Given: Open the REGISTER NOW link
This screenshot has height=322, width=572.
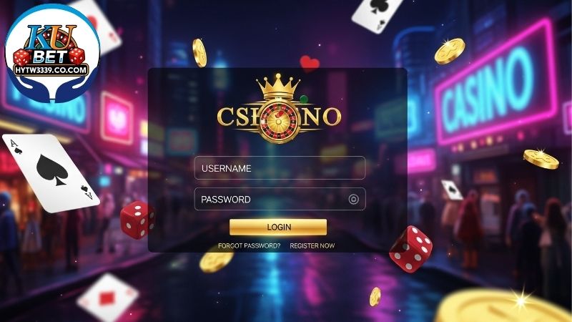Looking at the screenshot, I should pos(312,245).
